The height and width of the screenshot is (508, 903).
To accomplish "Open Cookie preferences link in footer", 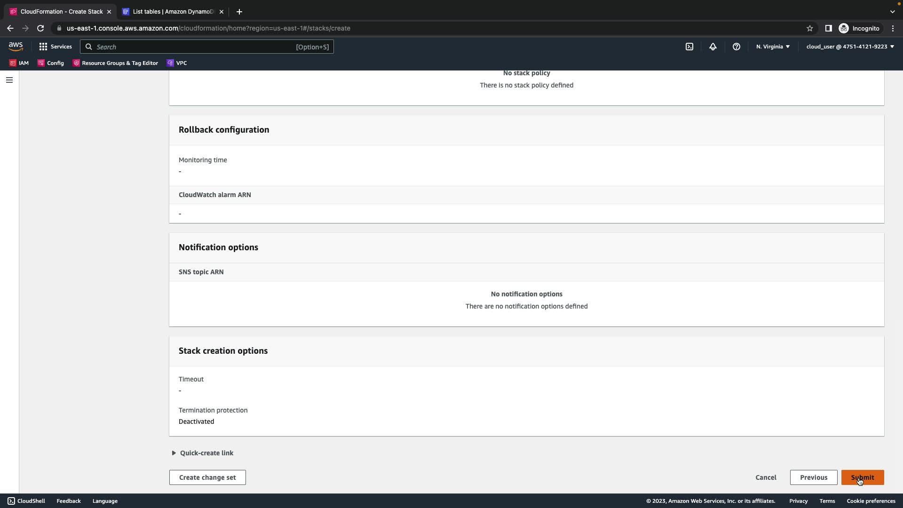I will (x=871, y=501).
